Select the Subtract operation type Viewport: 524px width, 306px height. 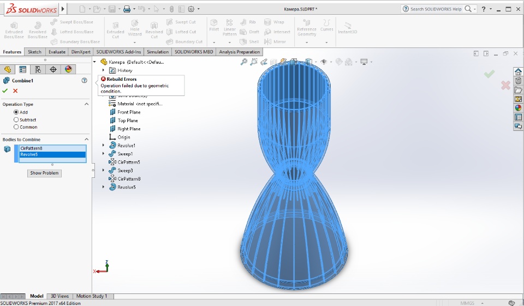point(16,119)
